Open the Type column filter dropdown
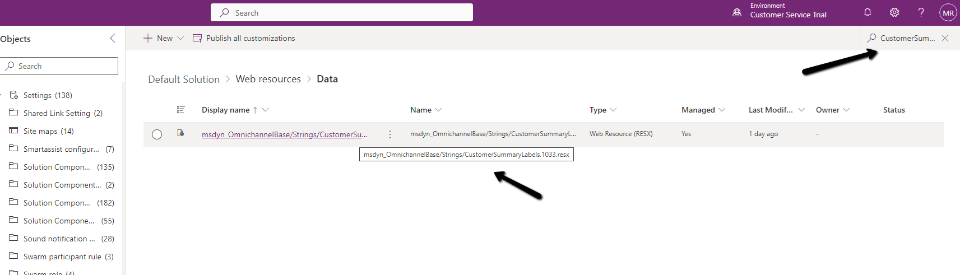This screenshot has height=275, width=960. coord(613,110)
